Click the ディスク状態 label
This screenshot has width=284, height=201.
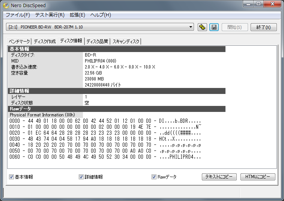click(22, 103)
